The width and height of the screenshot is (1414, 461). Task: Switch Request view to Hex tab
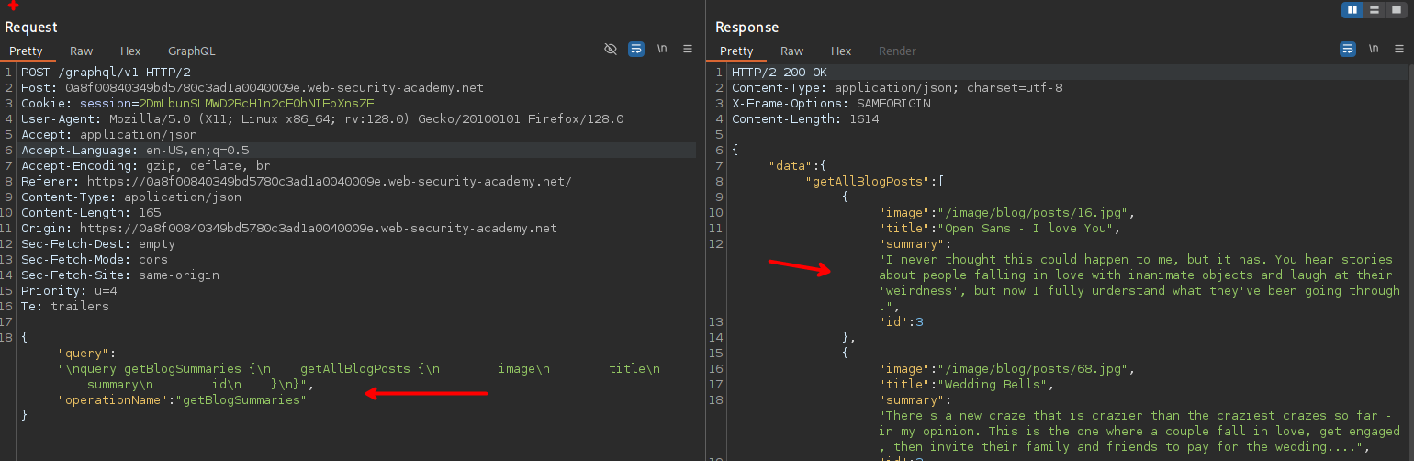pos(130,51)
